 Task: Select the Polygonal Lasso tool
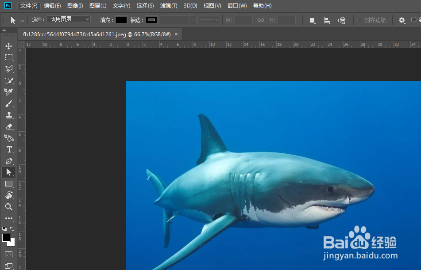coord(8,69)
